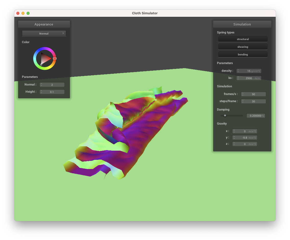Decrease the Height parameter value
Screen dimensions: 290x240
(41, 92)
